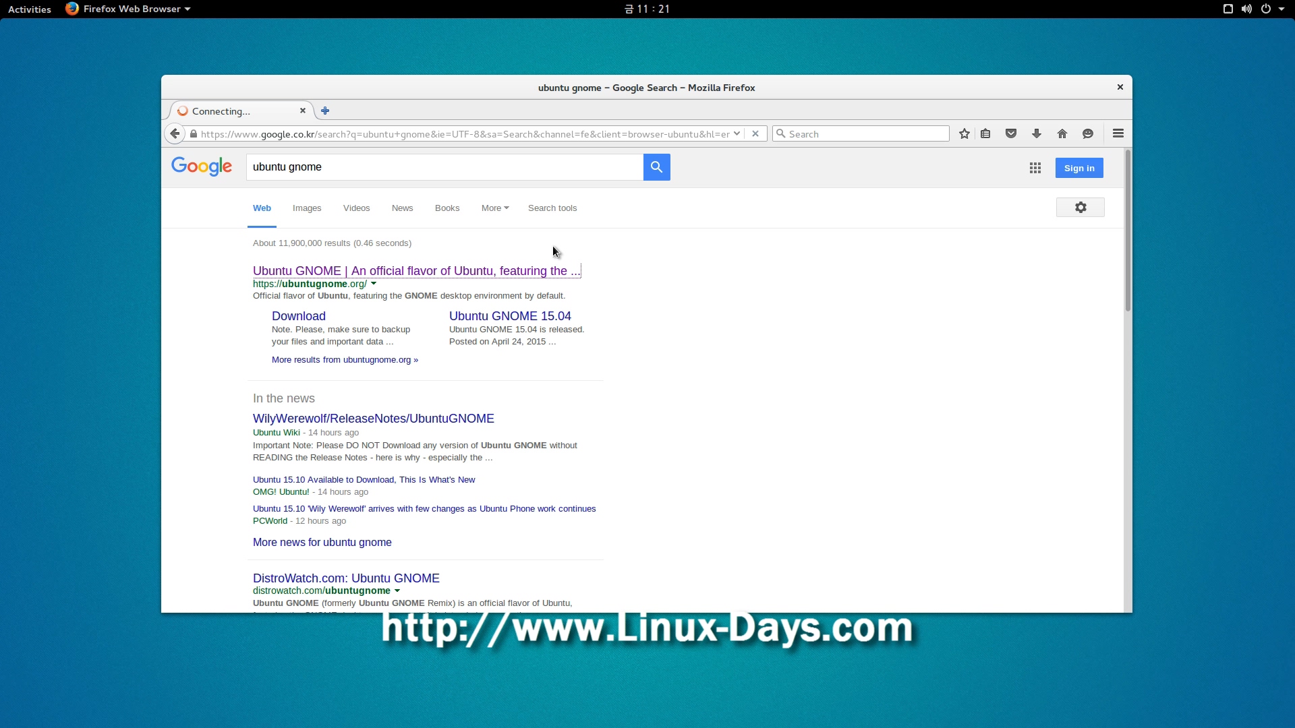Switch to the Videos results tab

(356, 208)
